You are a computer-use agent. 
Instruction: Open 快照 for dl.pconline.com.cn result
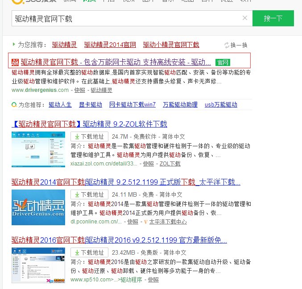(132, 222)
